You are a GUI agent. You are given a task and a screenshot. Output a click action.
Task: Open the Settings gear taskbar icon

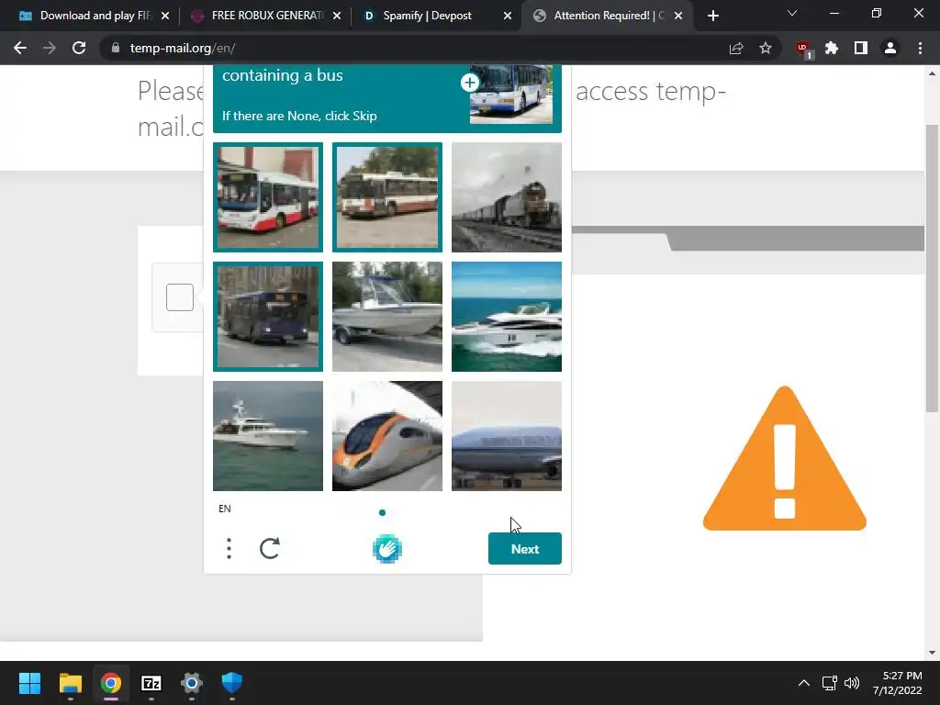click(192, 683)
